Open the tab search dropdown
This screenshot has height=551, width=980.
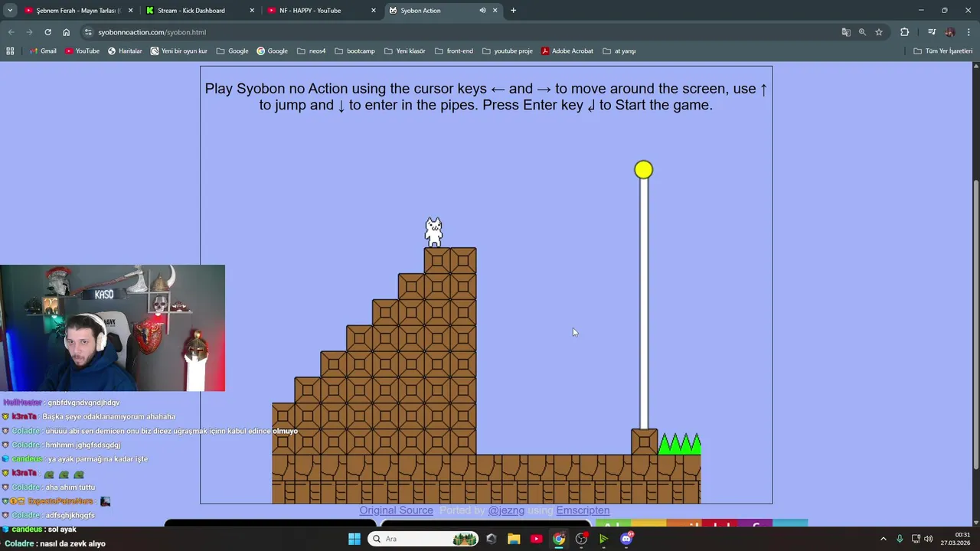[x=10, y=11]
